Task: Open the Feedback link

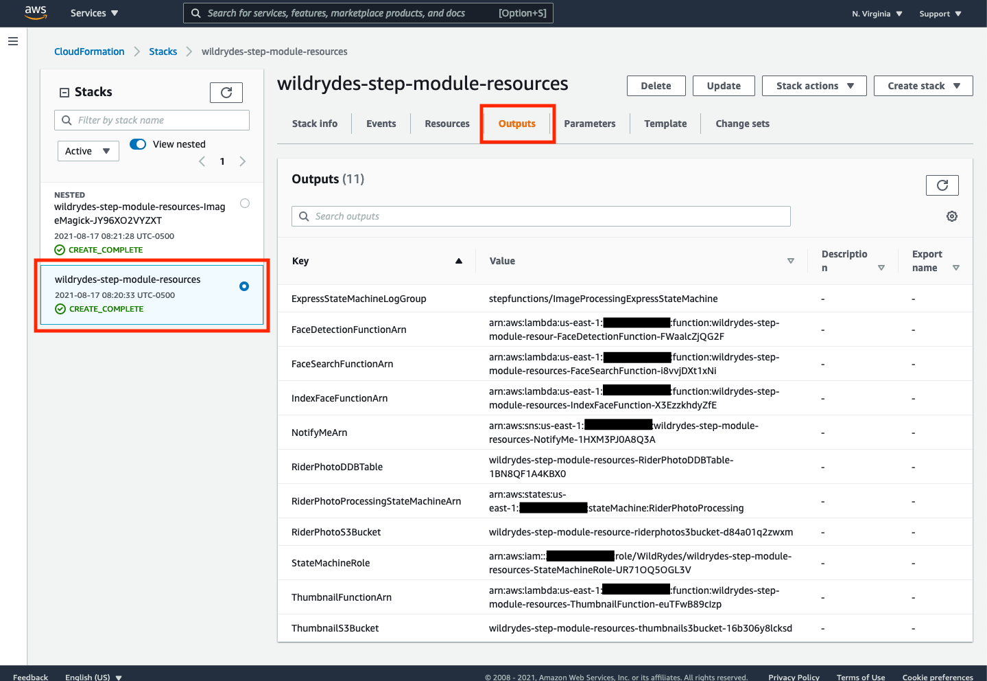Action: 31,677
